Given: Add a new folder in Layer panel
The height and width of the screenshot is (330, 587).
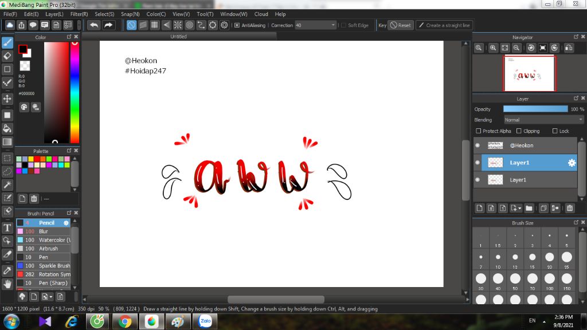Looking at the screenshot, I should pos(529,208).
